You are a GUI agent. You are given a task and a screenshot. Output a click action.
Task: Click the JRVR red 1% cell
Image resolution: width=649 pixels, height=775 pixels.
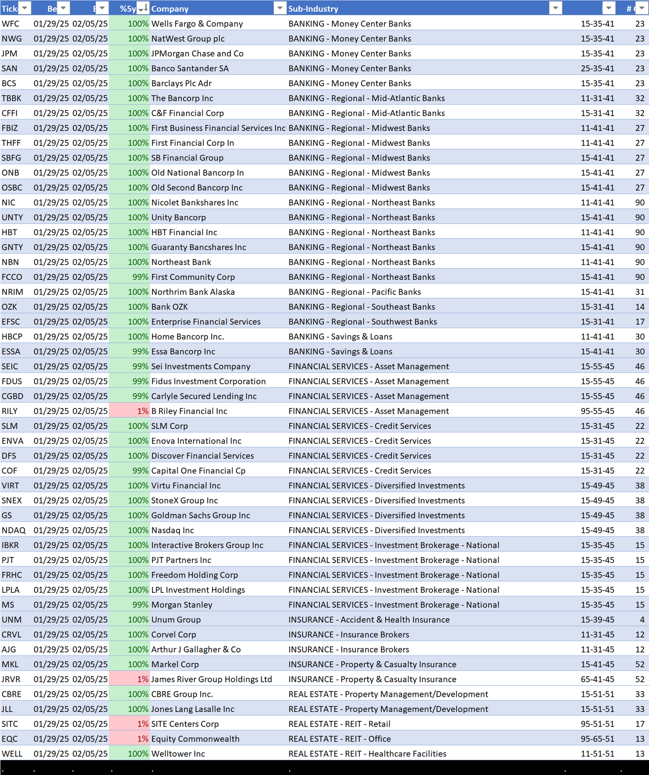click(x=130, y=679)
